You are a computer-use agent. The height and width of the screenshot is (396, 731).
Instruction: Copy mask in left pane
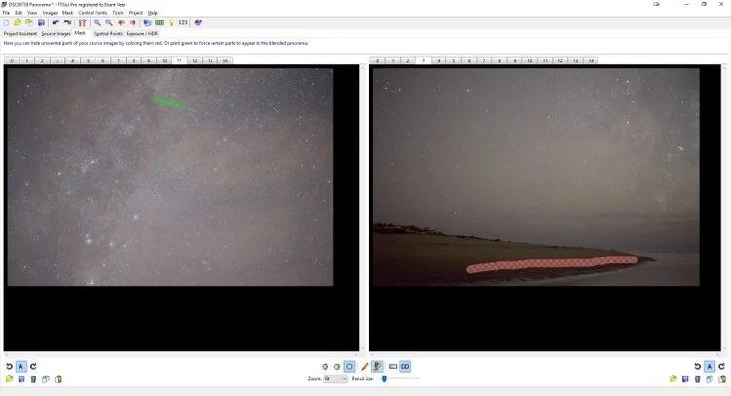pyautogui.click(x=46, y=379)
